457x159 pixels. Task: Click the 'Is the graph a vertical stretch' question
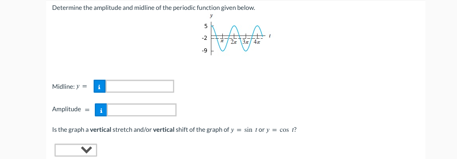click(174, 130)
